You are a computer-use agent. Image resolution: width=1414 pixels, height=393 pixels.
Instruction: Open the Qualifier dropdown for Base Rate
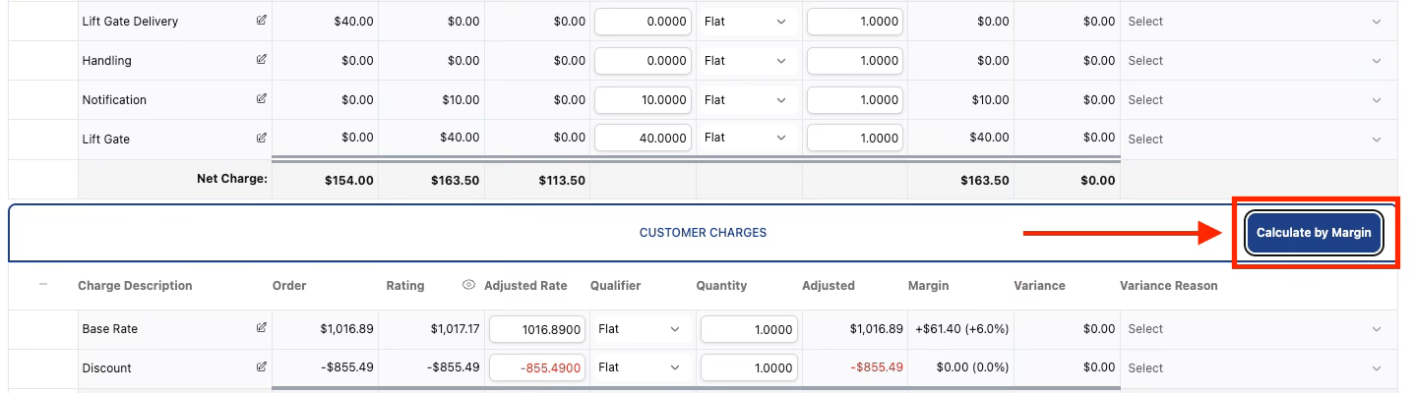tap(640, 328)
